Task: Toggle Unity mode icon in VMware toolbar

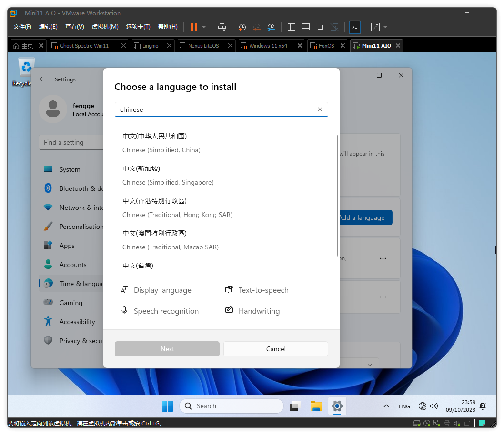Action: [x=334, y=27]
